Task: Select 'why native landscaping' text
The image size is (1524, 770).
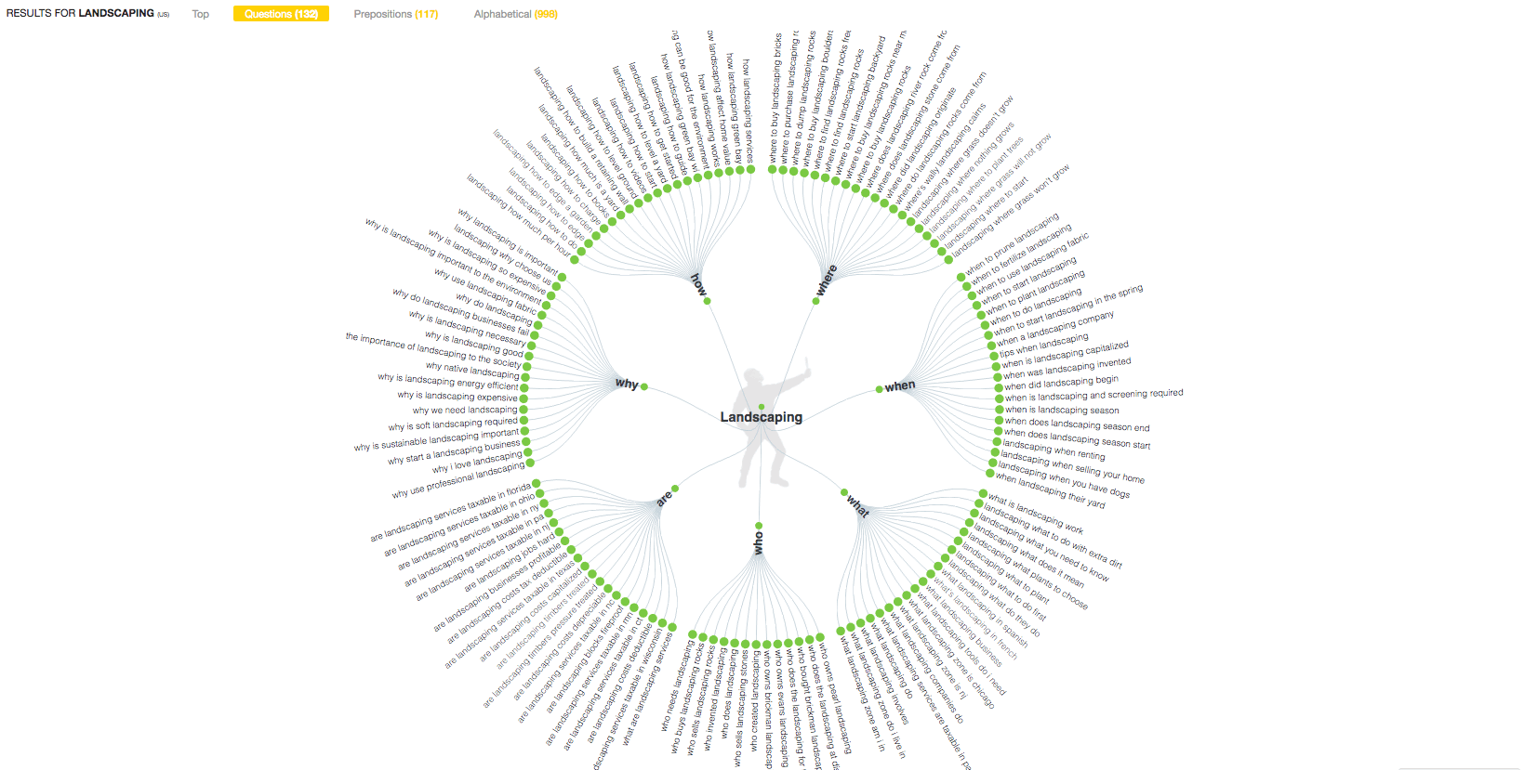Action: [472, 370]
